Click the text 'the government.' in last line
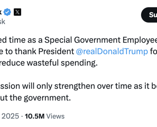Screen dimensions: 157x127 coord(40,98)
